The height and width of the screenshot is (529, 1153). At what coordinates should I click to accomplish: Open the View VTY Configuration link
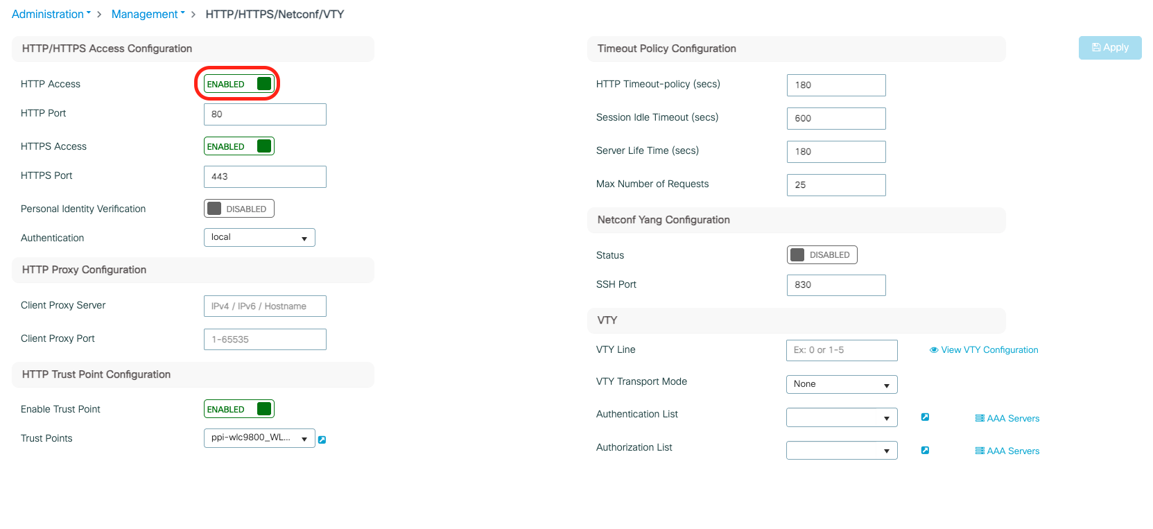point(989,350)
